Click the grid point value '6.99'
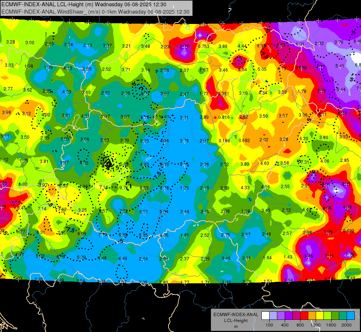Screen dimensions: 361x332 82,234
